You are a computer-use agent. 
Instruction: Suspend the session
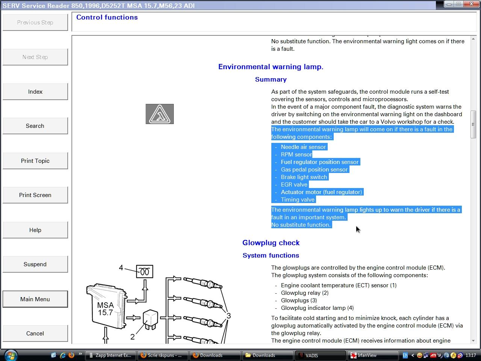coord(35,264)
